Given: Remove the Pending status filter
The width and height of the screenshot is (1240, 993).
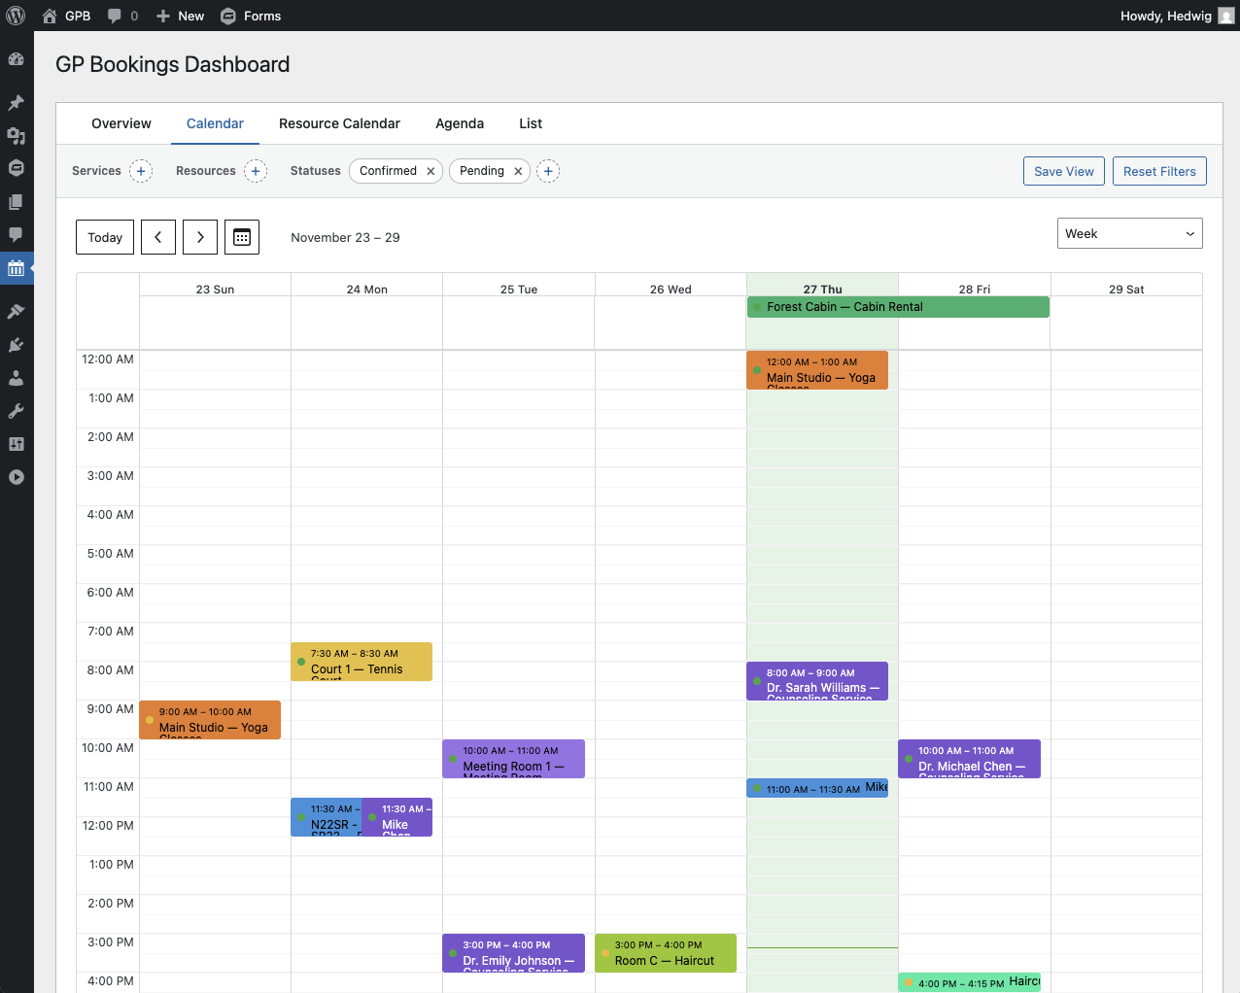Looking at the screenshot, I should click(x=518, y=171).
